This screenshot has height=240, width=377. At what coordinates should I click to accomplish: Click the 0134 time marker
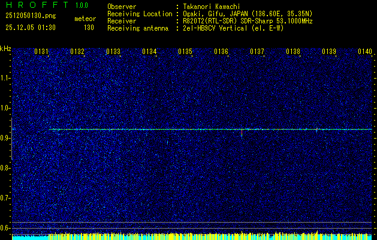click(149, 52)
